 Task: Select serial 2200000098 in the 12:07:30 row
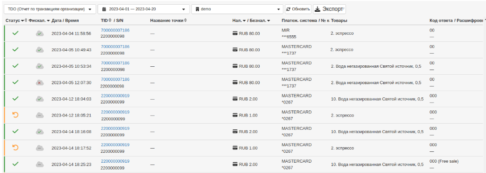tap(112, 86)
